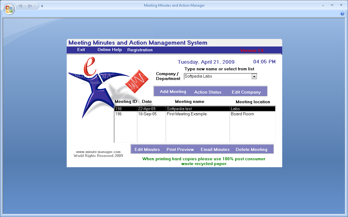This screenshot has height=217, width=348.
Task: Click the blue Help question mark icon
Action: tap(342, 14)
